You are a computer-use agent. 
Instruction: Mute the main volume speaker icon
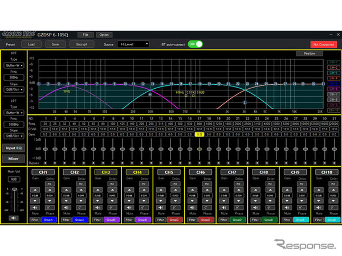tap(14, 218)
